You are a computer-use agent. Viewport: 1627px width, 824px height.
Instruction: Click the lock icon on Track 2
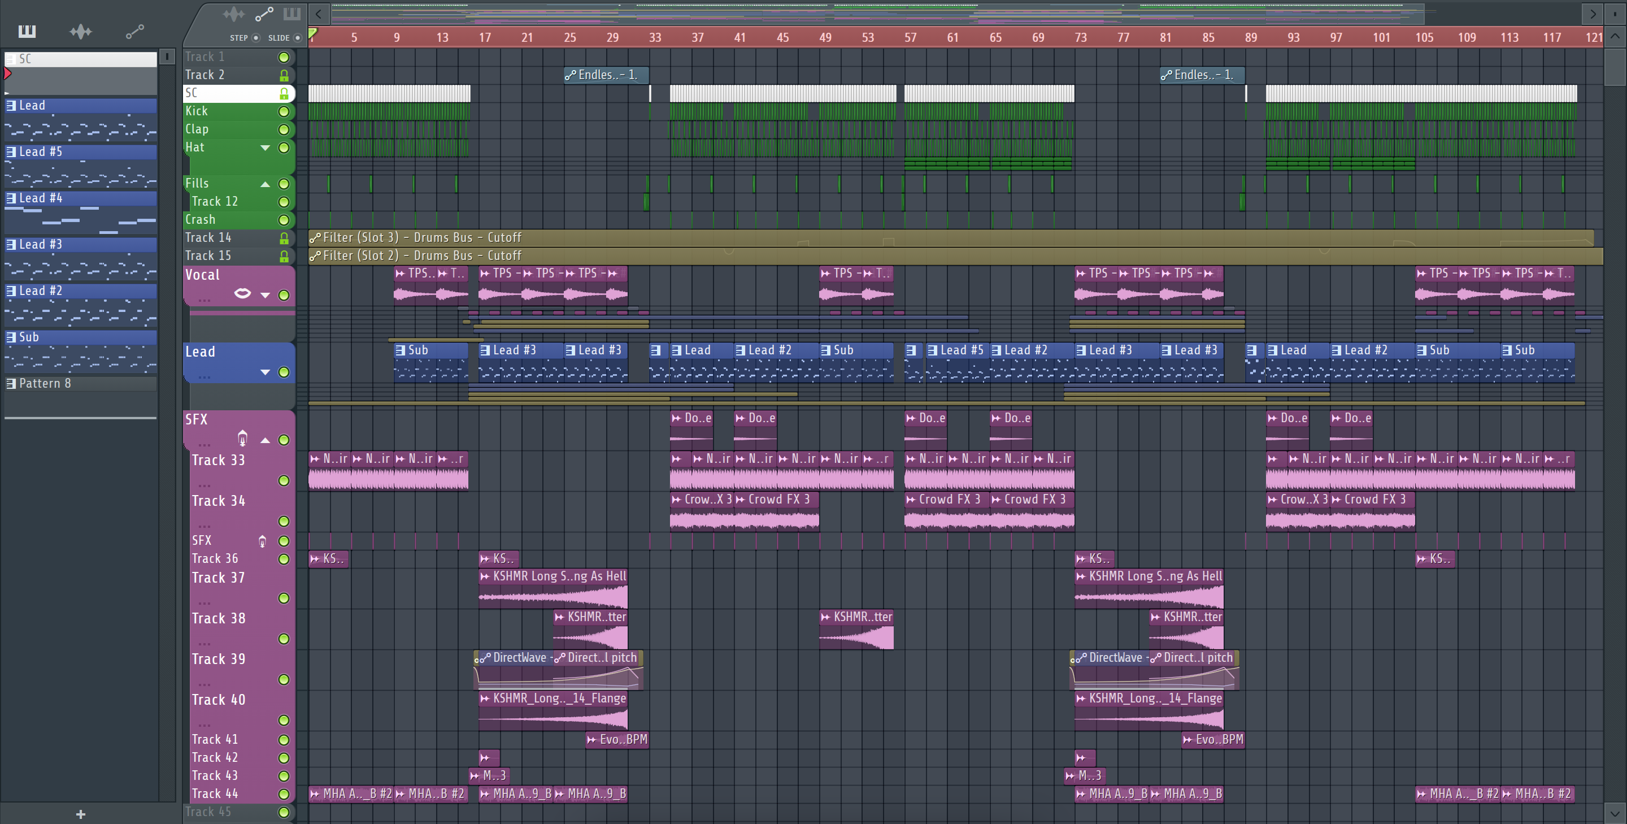(284, 75)
